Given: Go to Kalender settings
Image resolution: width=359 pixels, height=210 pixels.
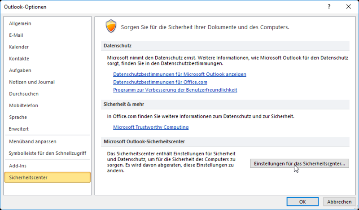Looking at the screenshot, I should (19, 47).
